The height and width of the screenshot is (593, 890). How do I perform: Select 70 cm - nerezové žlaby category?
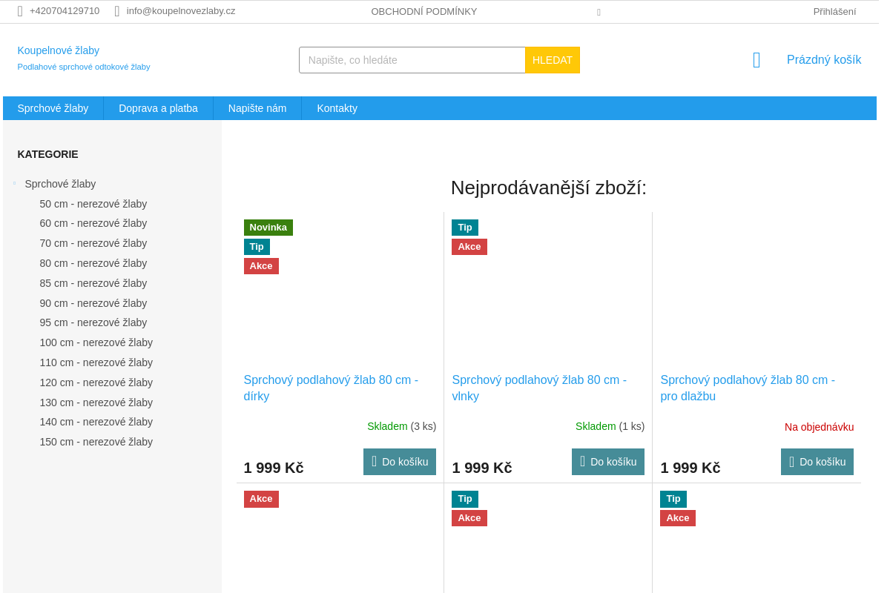93,243
